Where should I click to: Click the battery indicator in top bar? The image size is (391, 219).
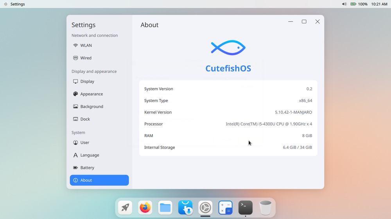point(353,4)
